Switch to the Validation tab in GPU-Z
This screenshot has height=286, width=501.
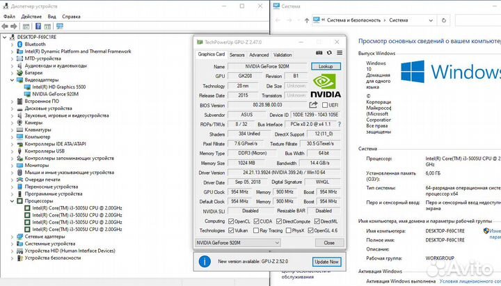pyautogui.click(x=283, y=55)
